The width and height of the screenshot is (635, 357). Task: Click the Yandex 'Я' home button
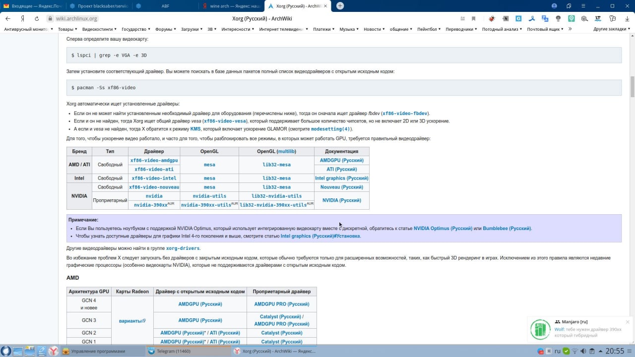tap(22, 18)
